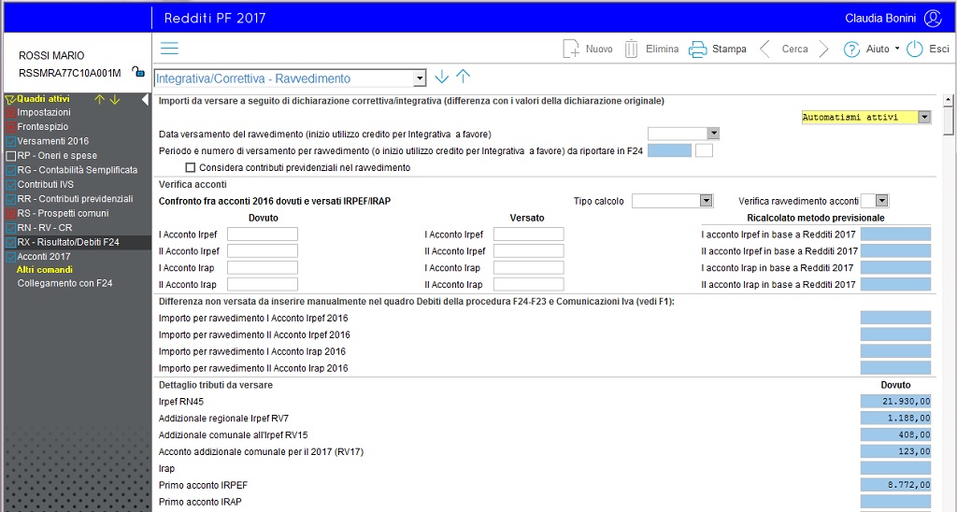Open the Integrativa/Correttiva - Ravvedimento dropdown
Image resolution: width=957 pixels, height=512 pixels.
(420, 78)
